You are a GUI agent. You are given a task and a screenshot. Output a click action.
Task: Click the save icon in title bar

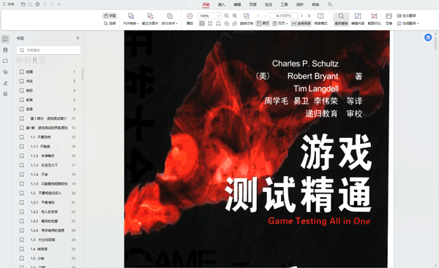(30, 4)
